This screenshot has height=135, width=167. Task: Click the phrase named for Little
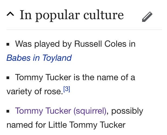pos(37,125)
